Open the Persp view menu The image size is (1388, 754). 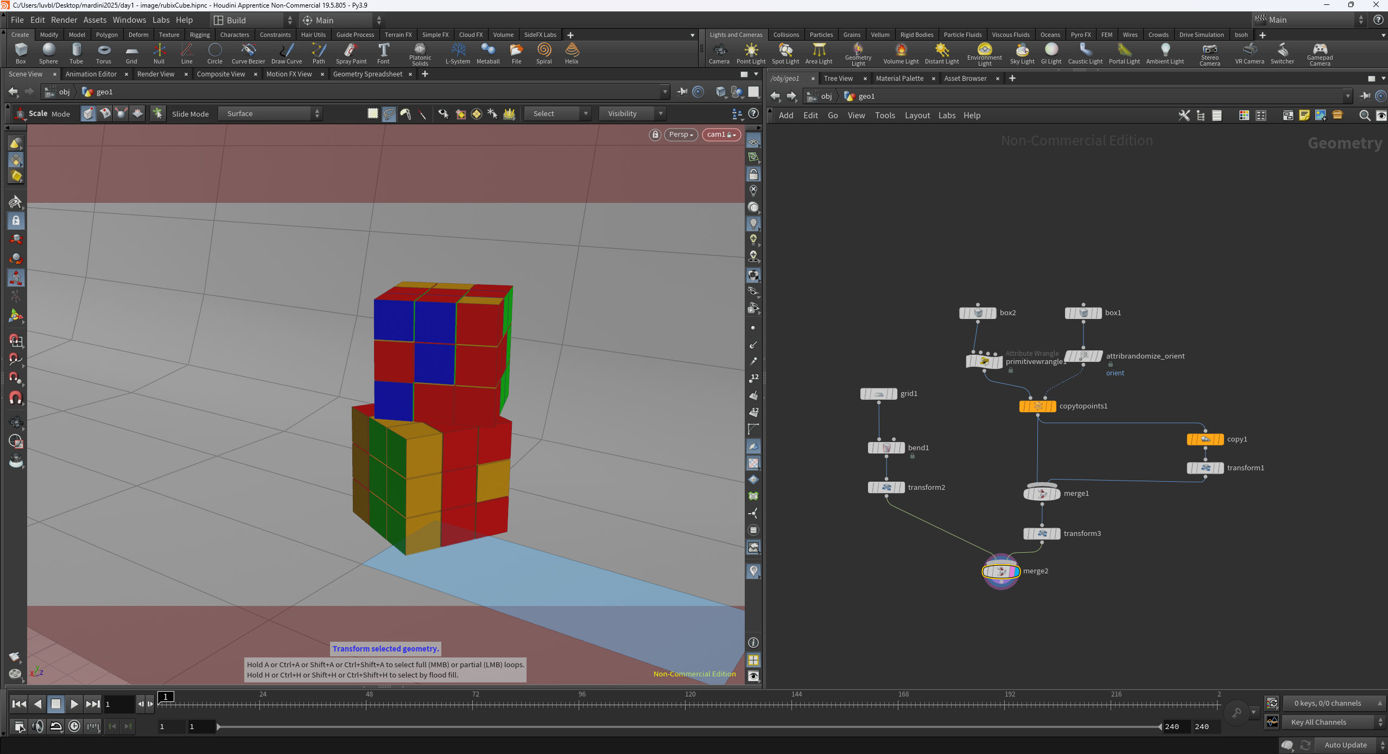pyautogui.click(x=681, y=135)
